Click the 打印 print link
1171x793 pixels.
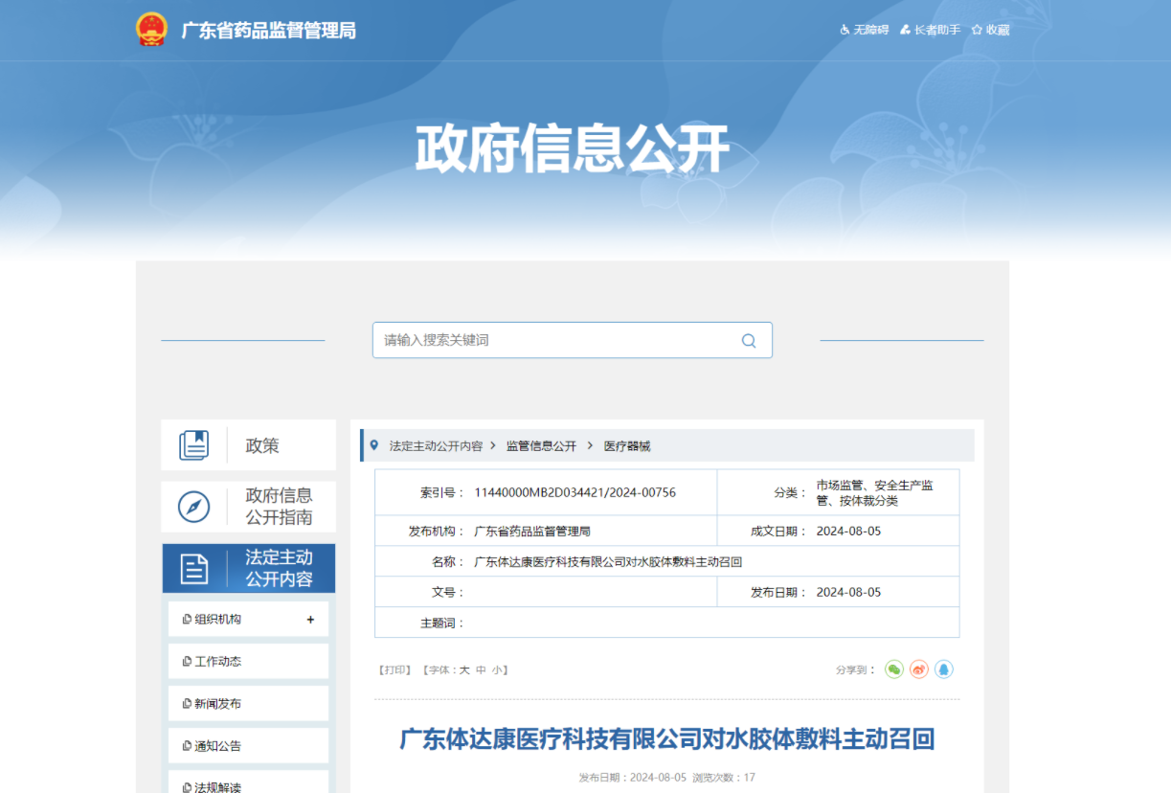pyautogui.click(x=395, y=670)
